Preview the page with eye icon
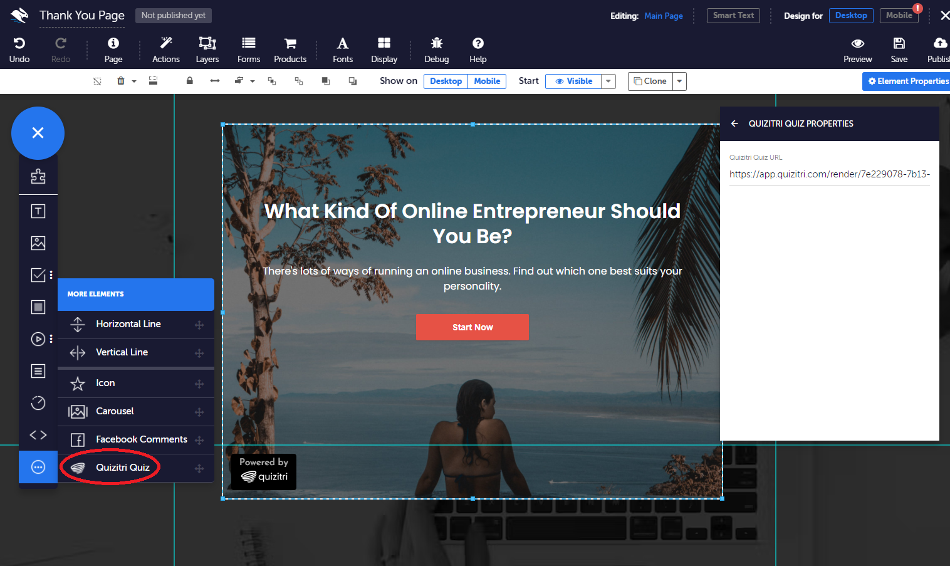This screenshot has width=950, height=566. click(x=858, y=50)
